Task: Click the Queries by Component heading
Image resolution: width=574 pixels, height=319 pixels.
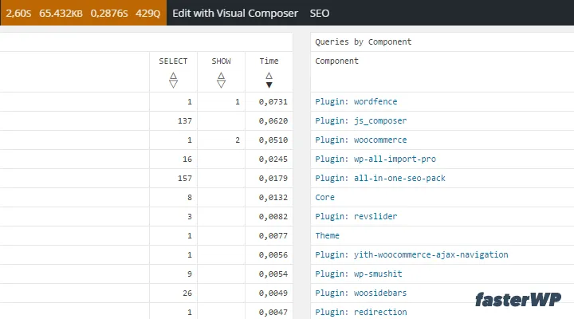Action: (364, 42)
